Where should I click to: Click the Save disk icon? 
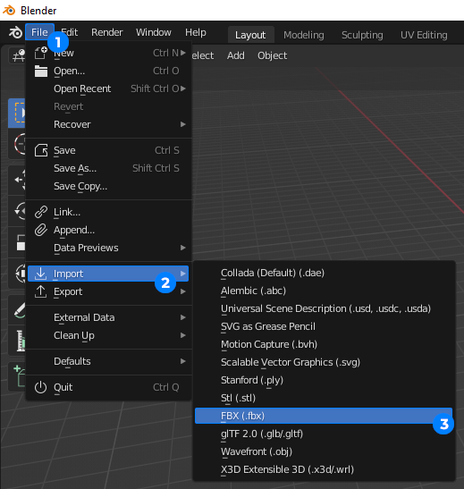(x=41, y=150)
